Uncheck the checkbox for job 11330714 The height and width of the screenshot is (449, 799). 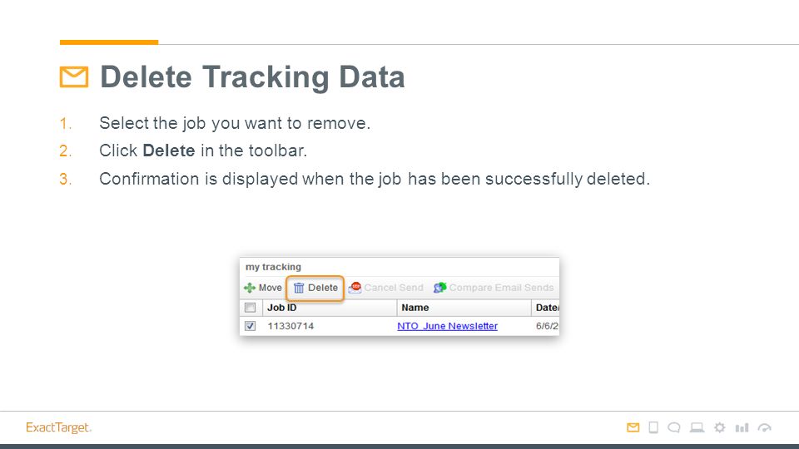(251, 326)
